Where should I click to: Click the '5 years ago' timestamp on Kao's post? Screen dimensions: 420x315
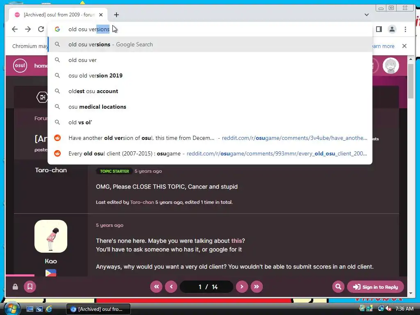click(110, 225)
